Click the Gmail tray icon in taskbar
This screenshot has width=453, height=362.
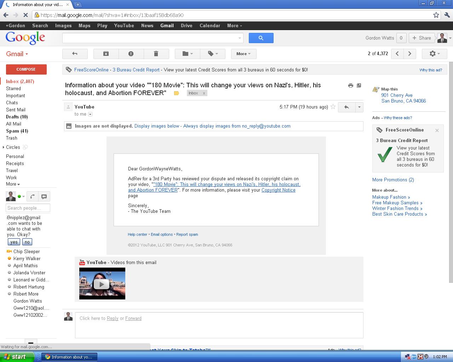coord(420,357)
